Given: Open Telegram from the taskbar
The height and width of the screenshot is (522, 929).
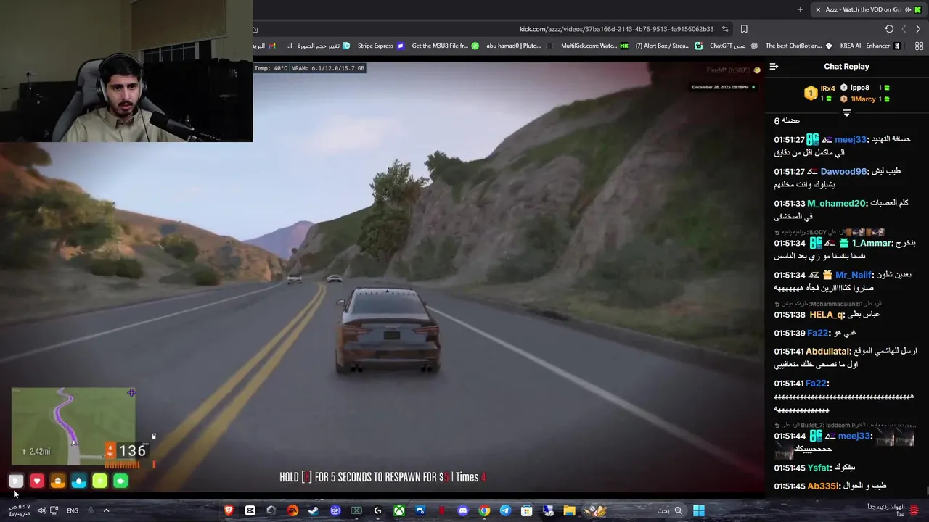Looking at the screenshot, I should coord(505,510).
